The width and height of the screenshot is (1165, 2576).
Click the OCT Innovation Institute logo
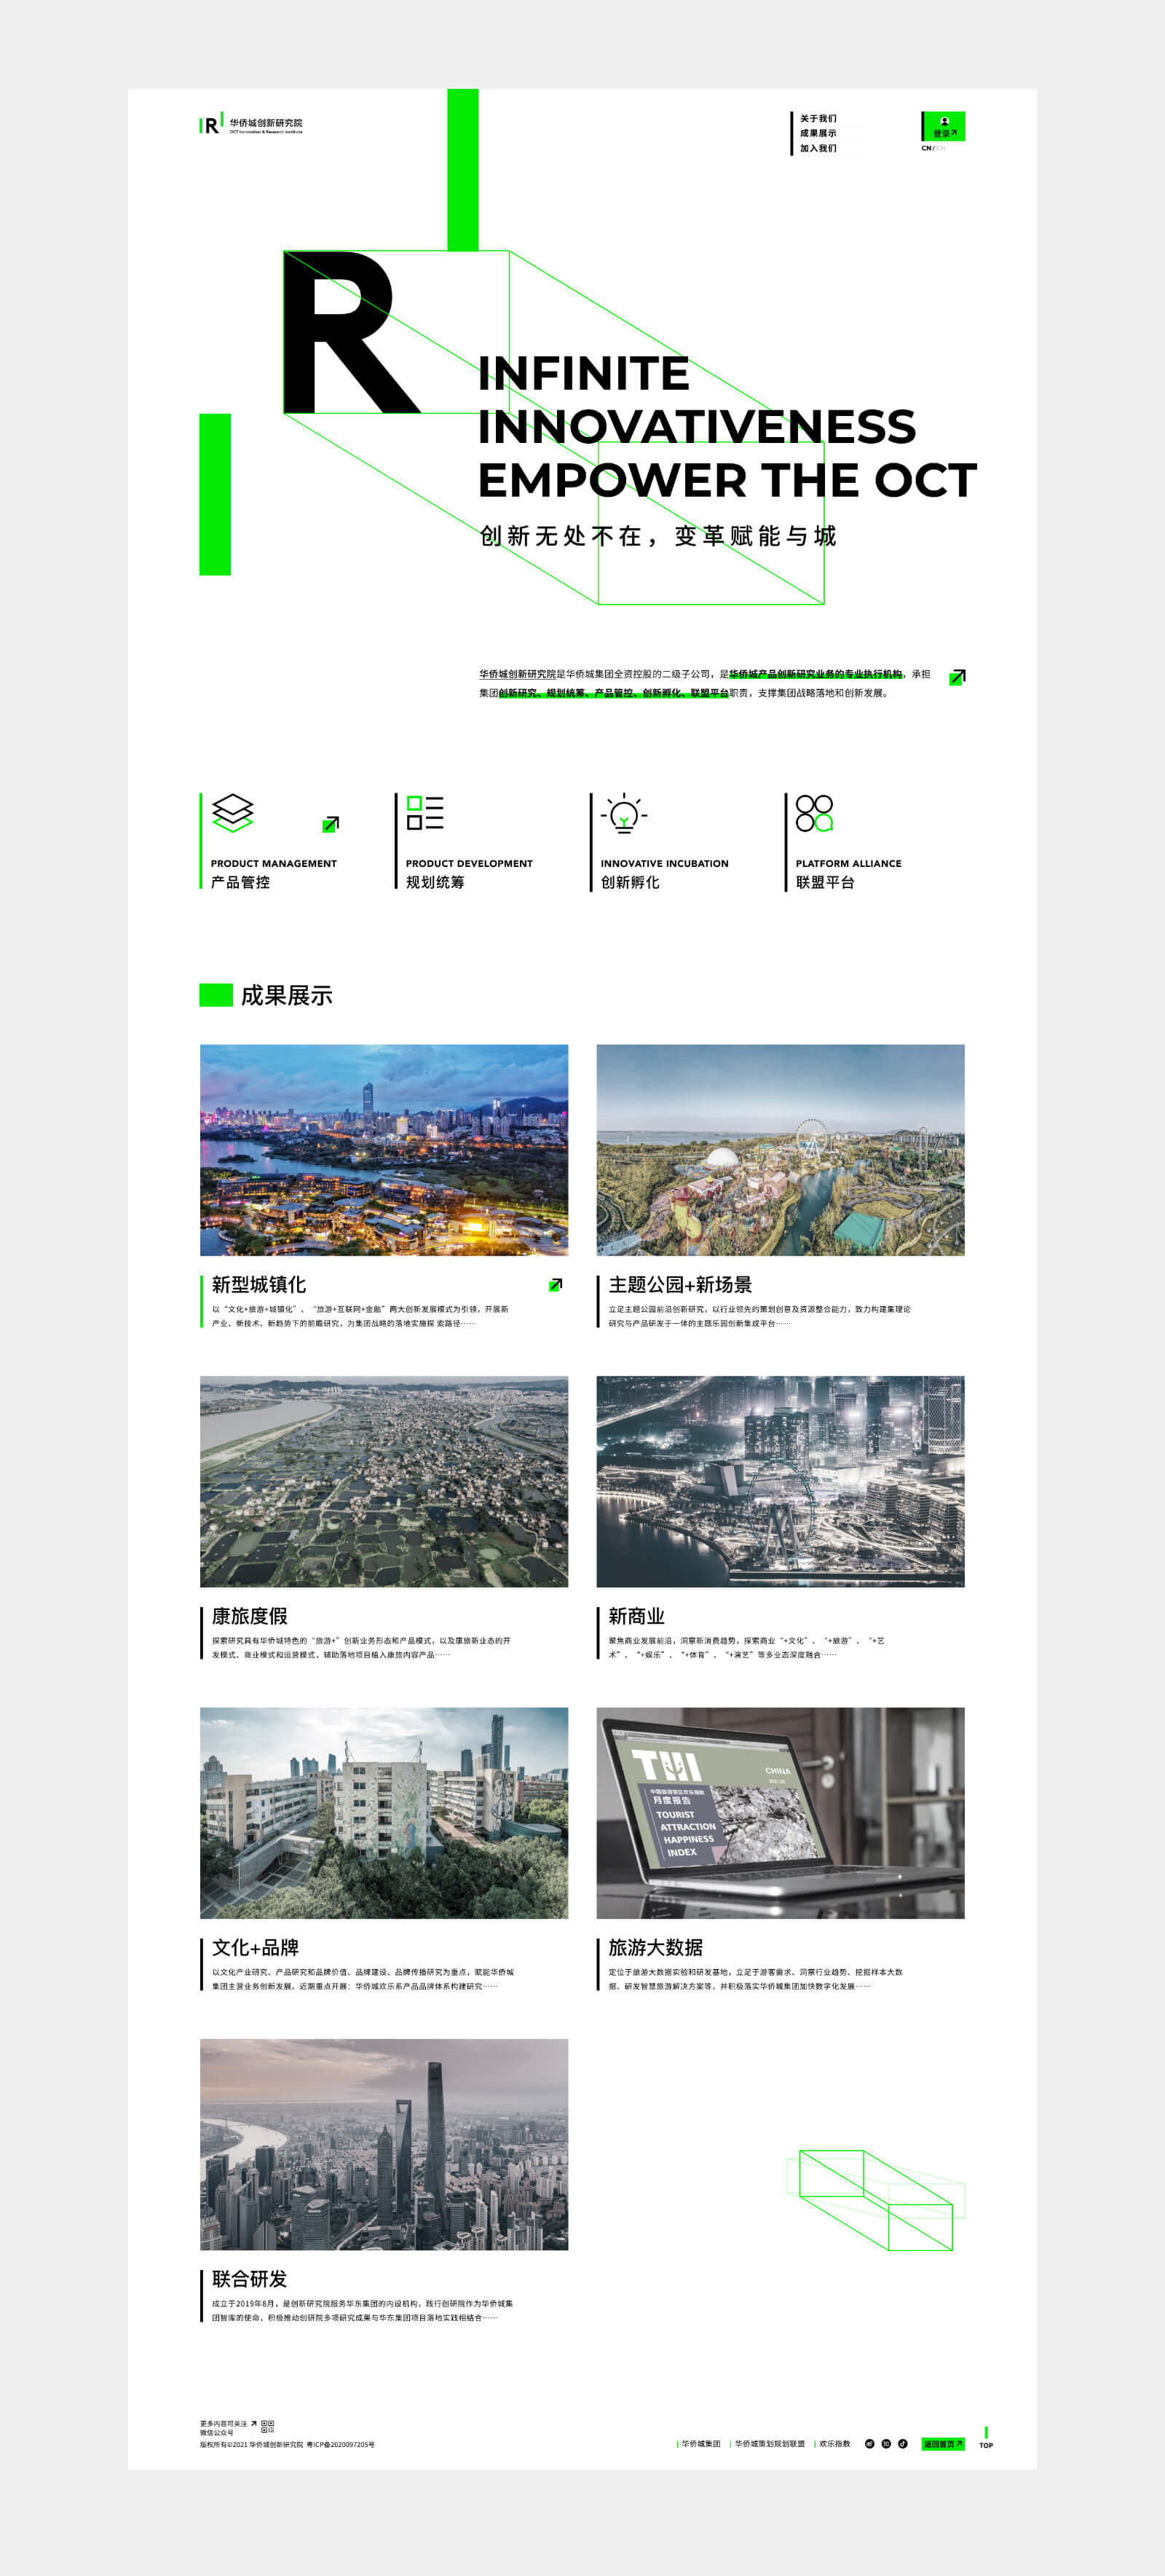click(250, 125)
